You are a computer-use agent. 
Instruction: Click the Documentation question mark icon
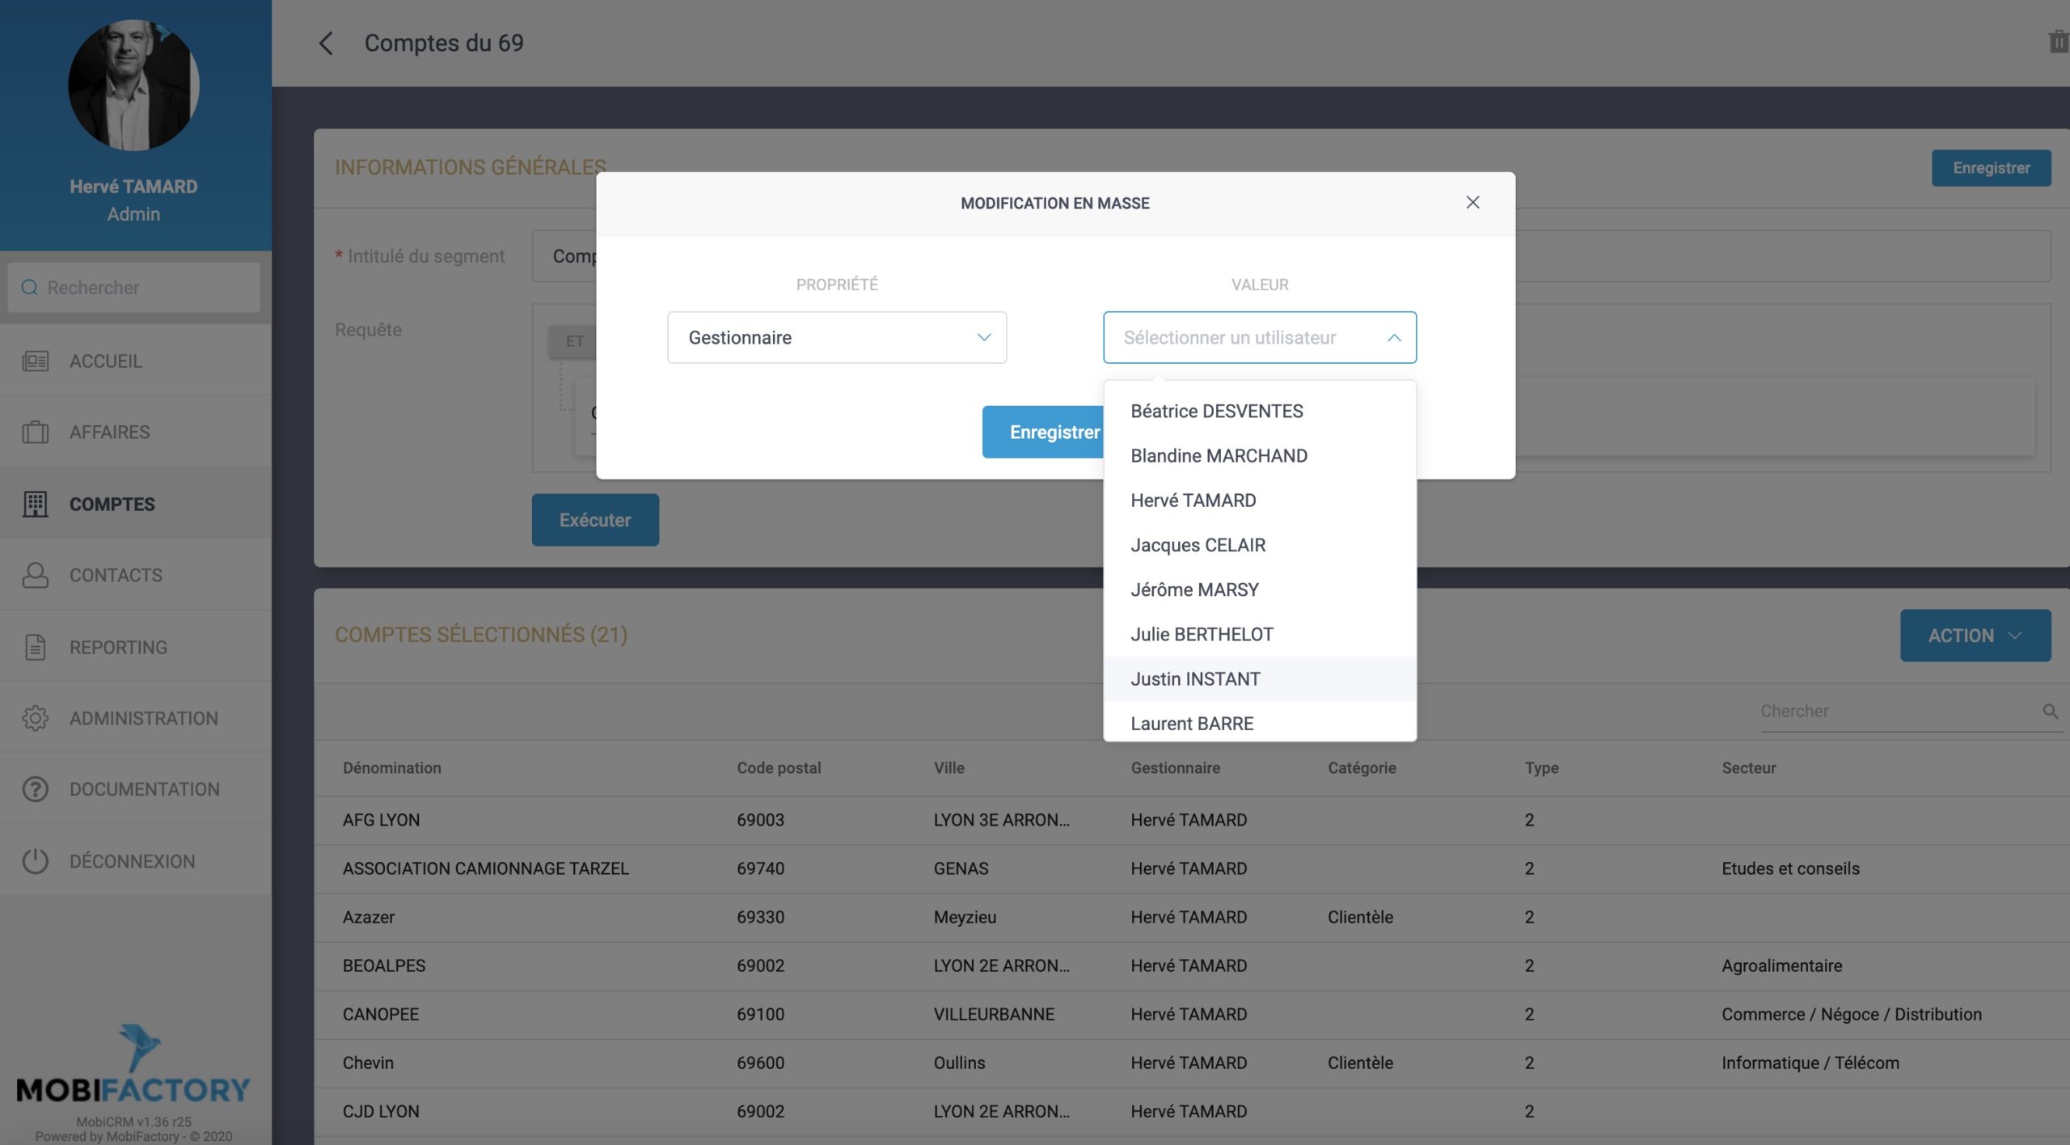[x=35, y=789]
